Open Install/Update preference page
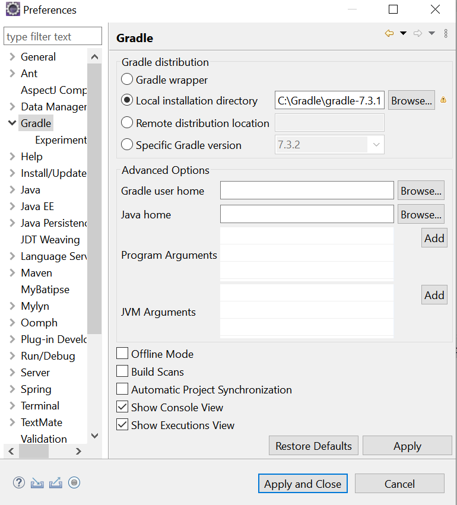This screenshot has height=505, width=457. coord(54,173)
